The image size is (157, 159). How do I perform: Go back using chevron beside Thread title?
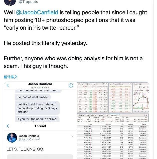point(8,126)
